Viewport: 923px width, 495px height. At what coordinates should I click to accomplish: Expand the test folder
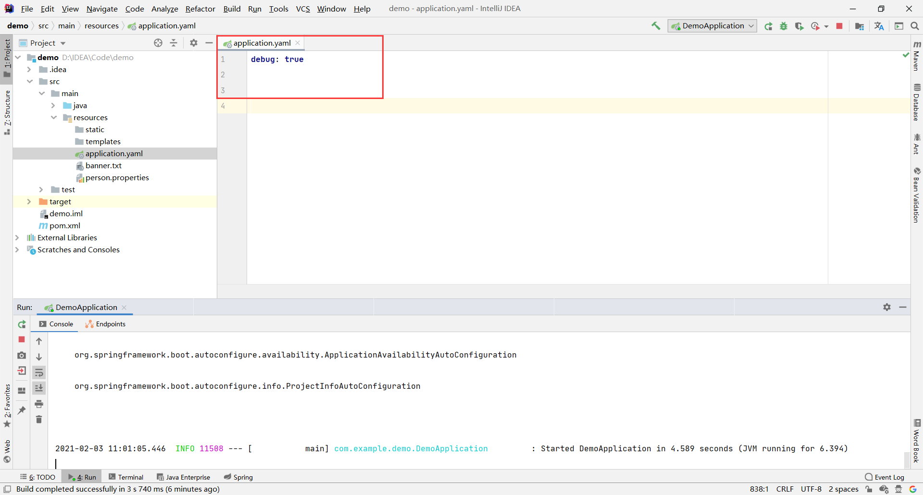tap(41, 189)
